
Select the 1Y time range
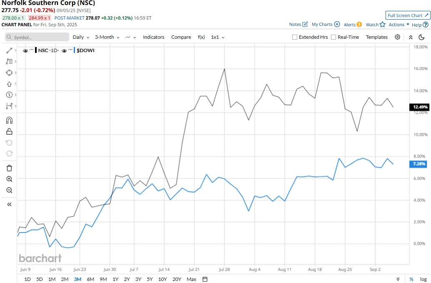click(115, 279)
